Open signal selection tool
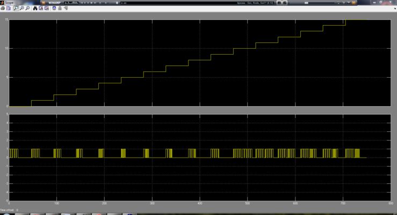The width and height of the screenshot is (397, 215). pos(66,9)
